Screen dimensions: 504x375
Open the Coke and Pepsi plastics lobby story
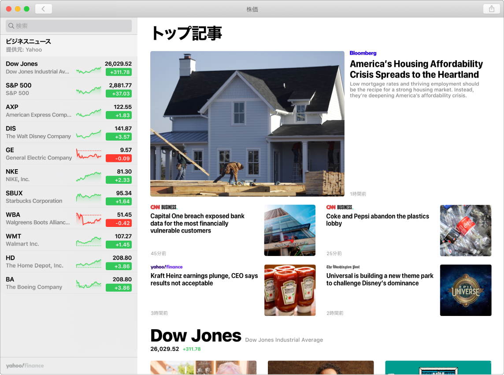point(377,219)
